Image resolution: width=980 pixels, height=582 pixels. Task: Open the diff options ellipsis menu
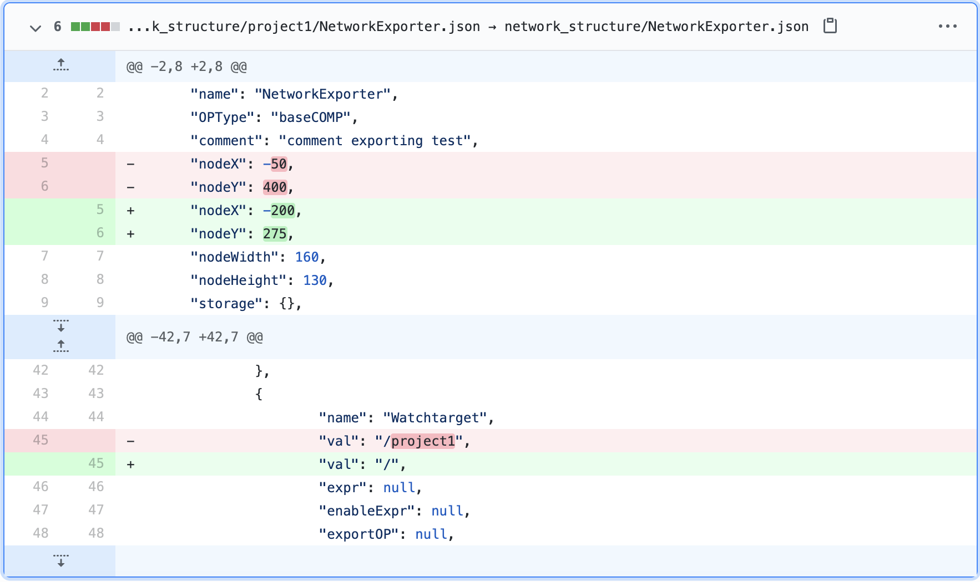tap(948, 25)
